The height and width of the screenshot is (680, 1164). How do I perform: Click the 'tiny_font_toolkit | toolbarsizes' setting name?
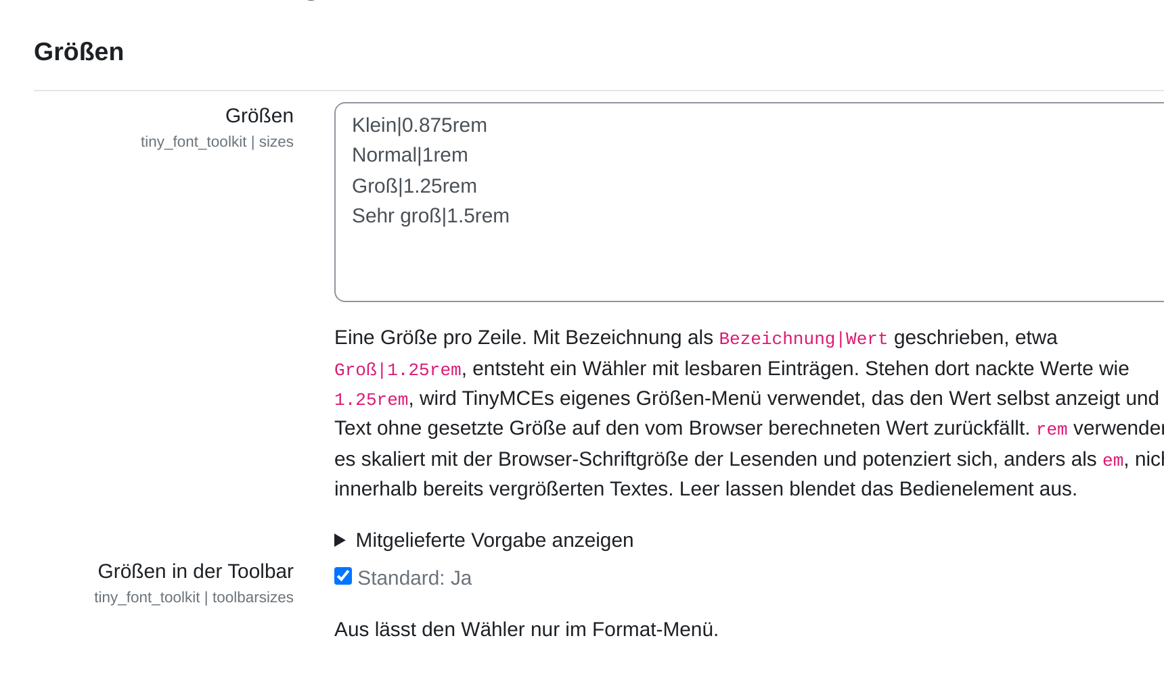point(194,598)
